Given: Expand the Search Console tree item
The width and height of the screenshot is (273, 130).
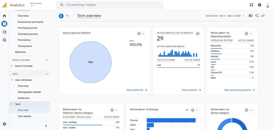Looking at the screenshot, I should click(x=12, y=66).
